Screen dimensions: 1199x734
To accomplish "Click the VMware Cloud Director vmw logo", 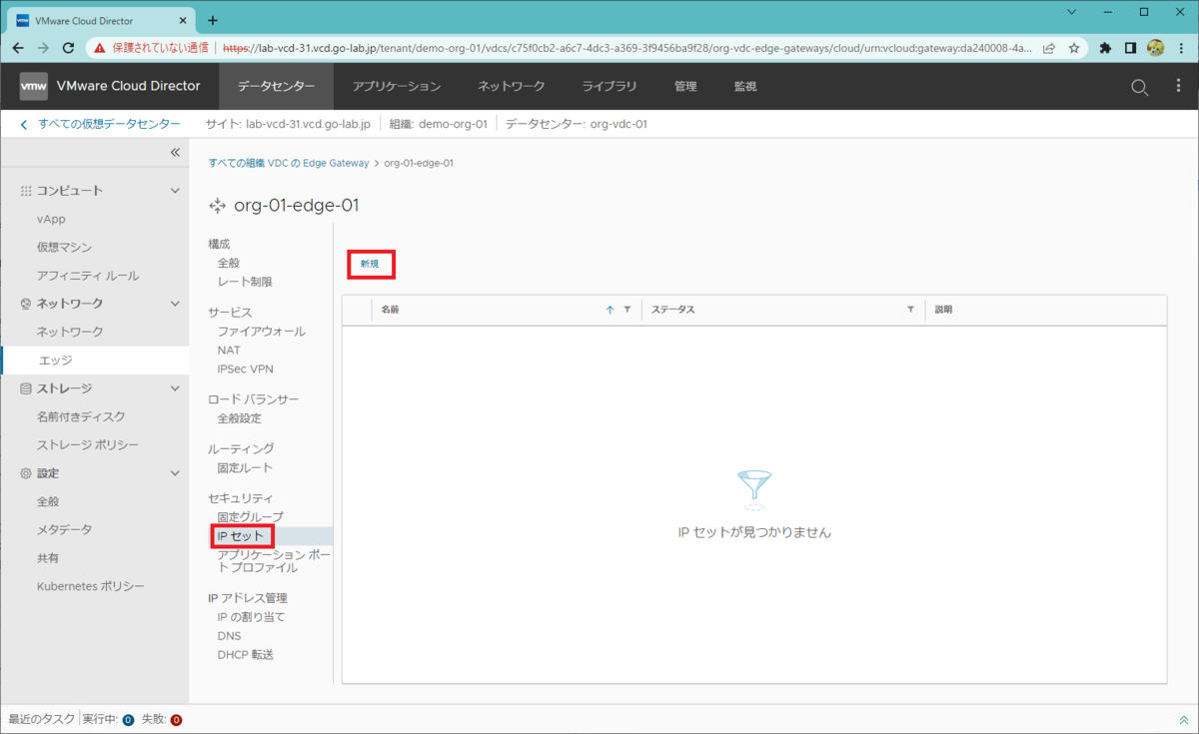I will (34, 86).
